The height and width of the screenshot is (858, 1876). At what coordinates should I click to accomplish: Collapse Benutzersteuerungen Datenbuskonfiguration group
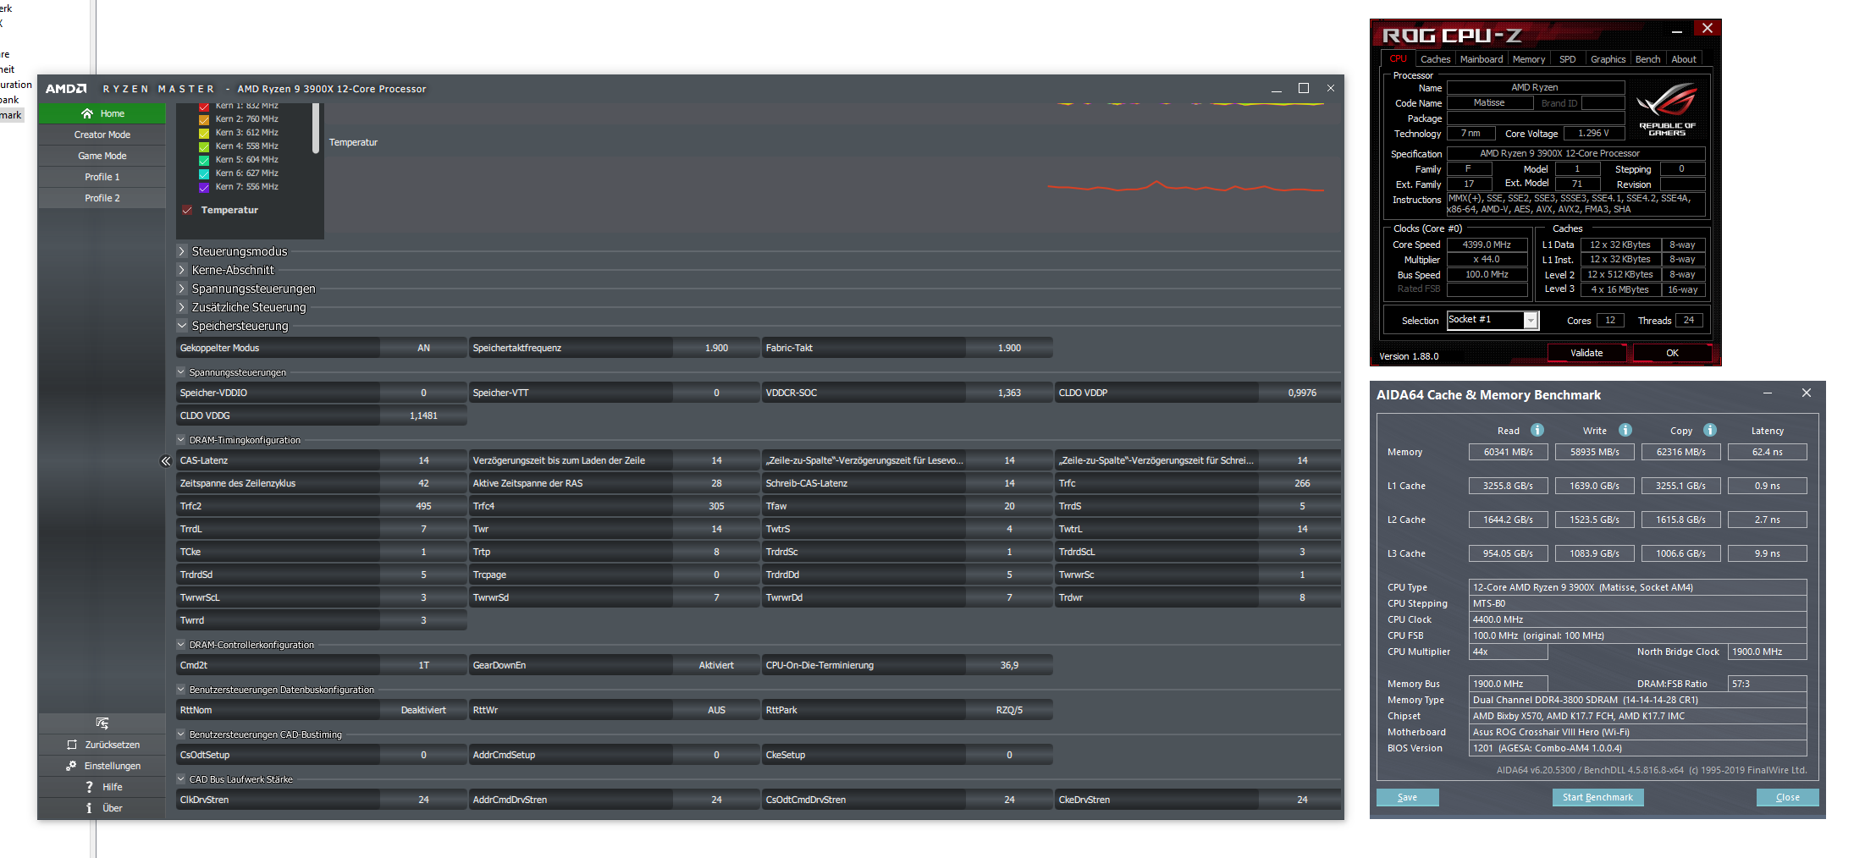181,690
